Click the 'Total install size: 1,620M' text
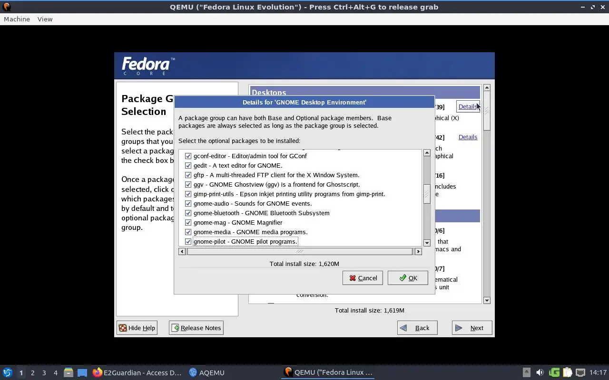 (304, 264)
